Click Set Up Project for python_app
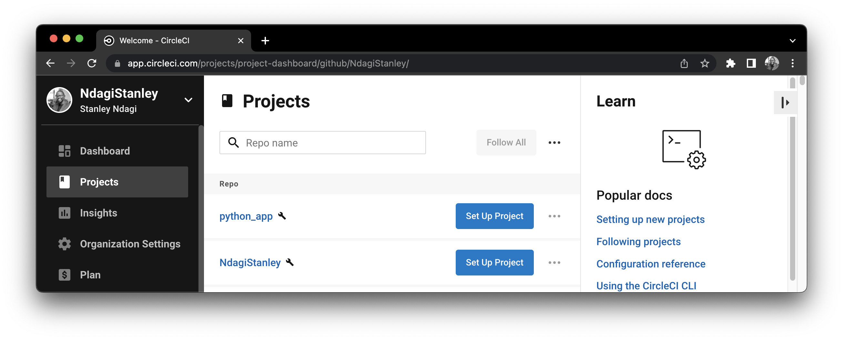 494,216
